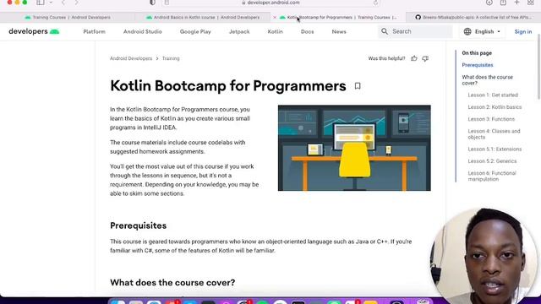
Task: Open the Jetpack menu
Action: click(x=239, y=31)
